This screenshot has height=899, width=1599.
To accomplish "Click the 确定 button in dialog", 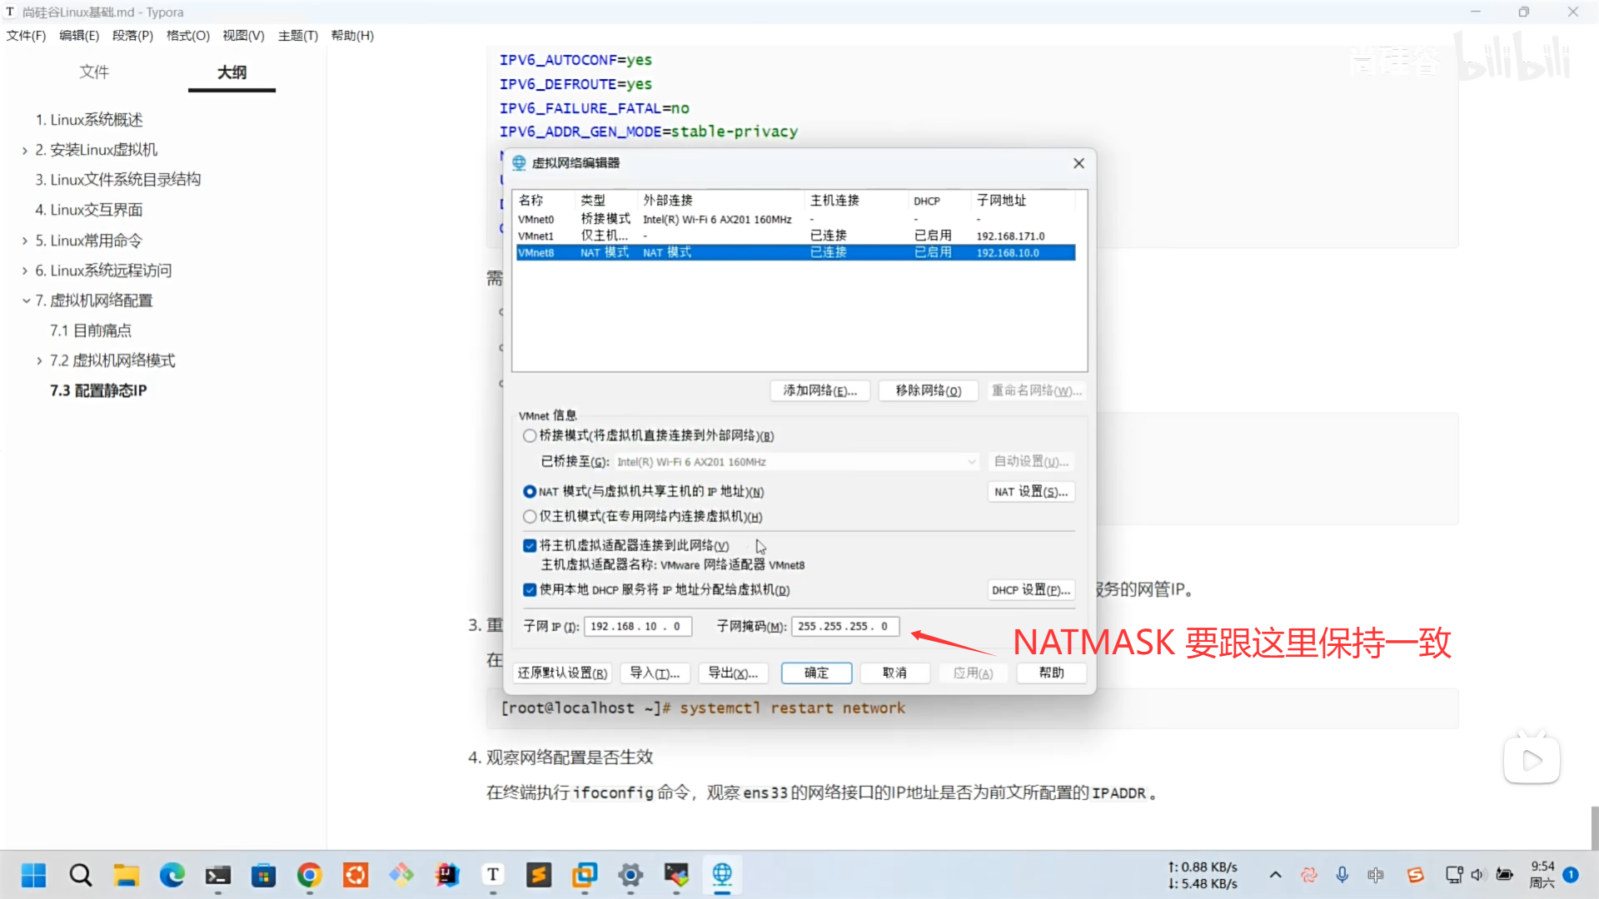I will pyautogui.click(x=816, y=673).
